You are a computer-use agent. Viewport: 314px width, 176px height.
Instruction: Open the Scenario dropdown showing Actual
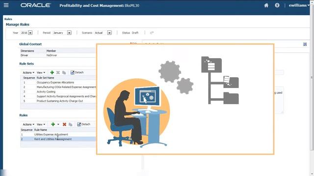click(109, 33)
